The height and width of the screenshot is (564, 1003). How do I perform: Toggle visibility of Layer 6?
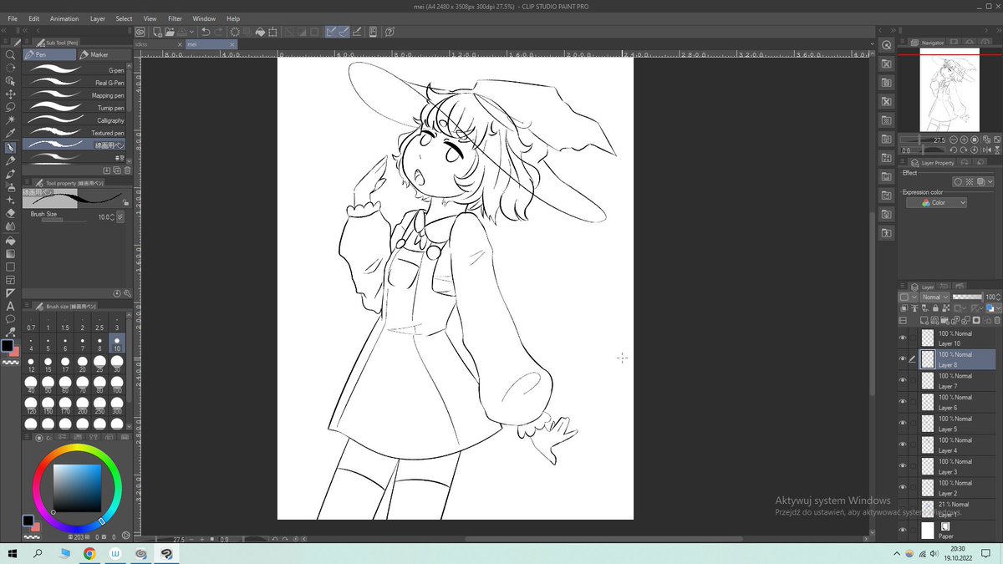coord(903,402)
